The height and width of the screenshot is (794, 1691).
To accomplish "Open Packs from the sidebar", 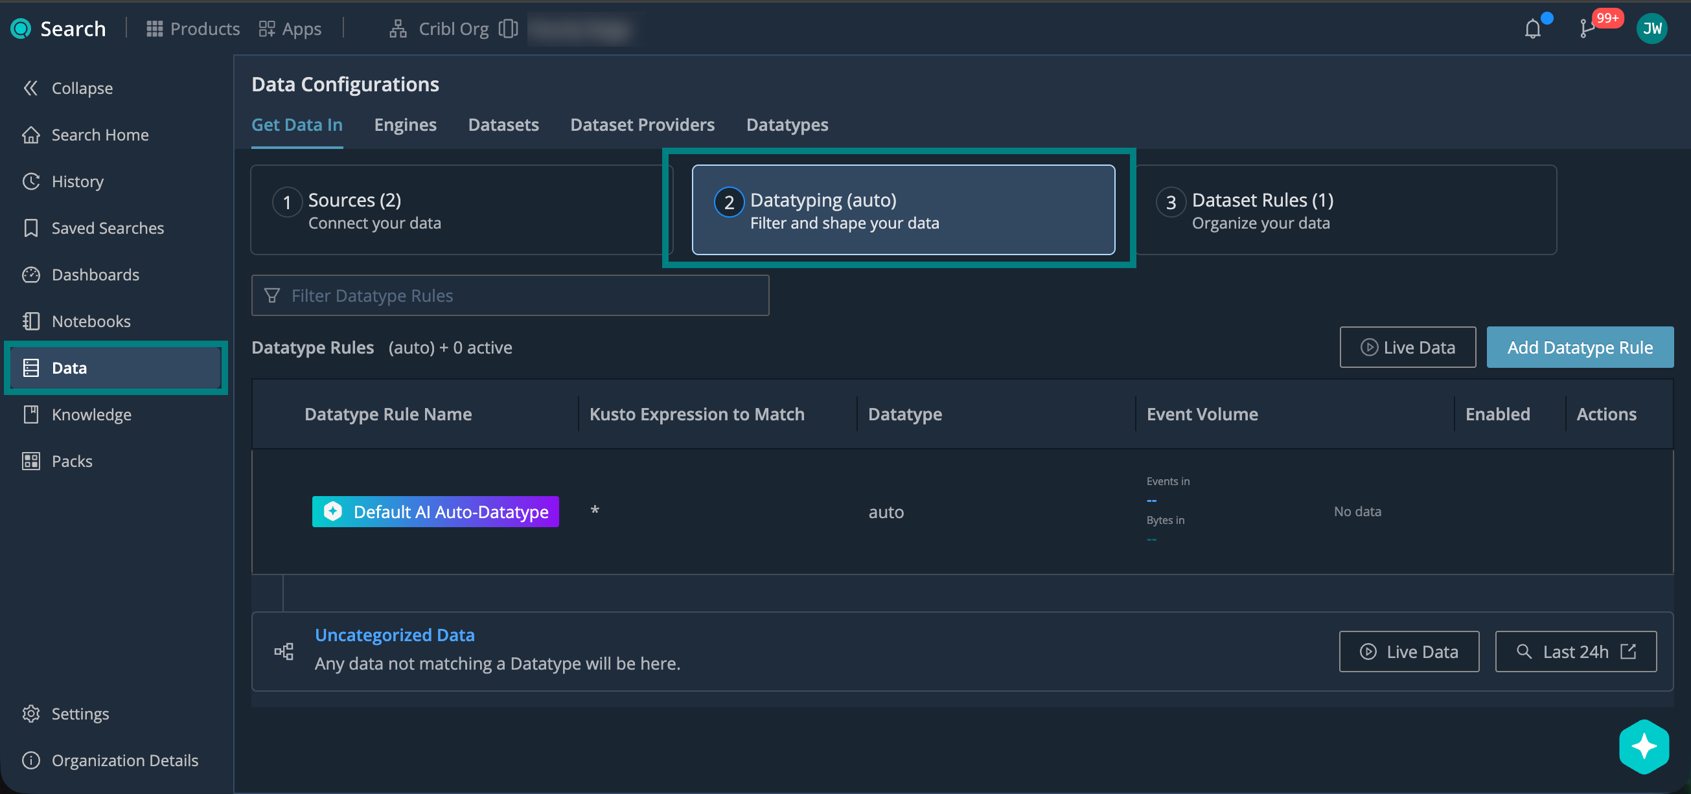I will [57, 460].
